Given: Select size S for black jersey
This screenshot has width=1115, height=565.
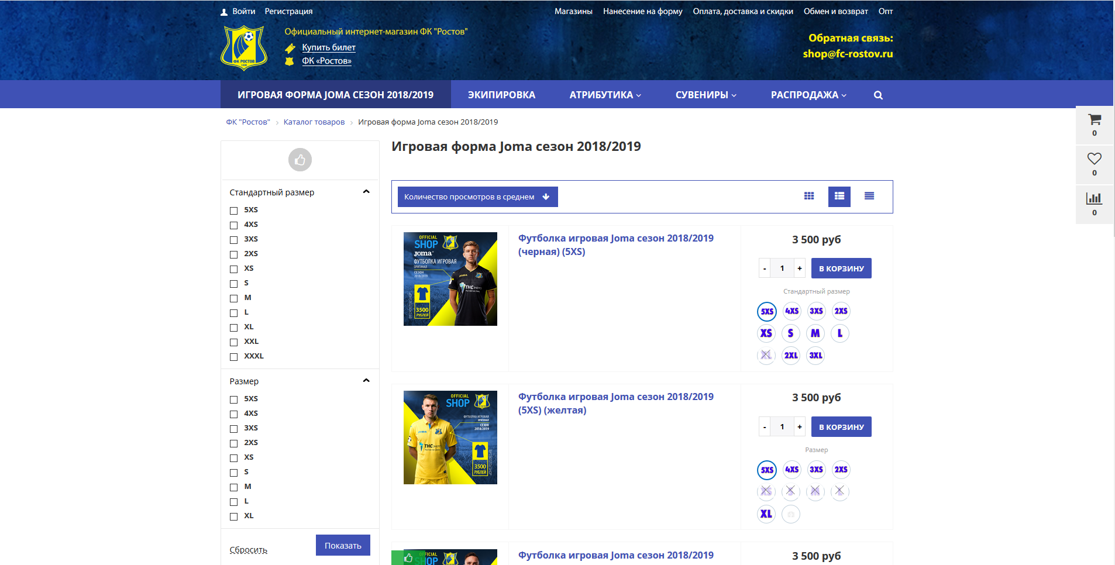Looking at the screenshot, I should pos(791,333).
